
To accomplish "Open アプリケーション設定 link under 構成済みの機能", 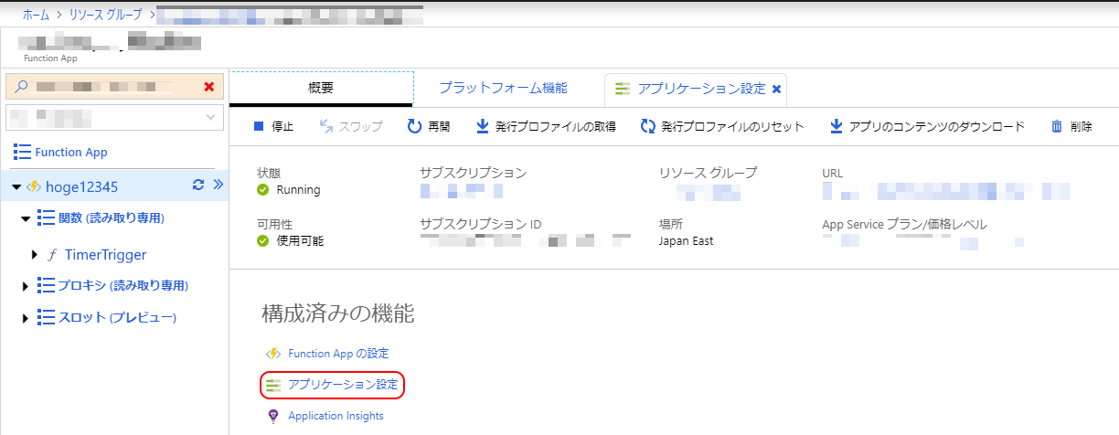I will (x=343, y=385).
